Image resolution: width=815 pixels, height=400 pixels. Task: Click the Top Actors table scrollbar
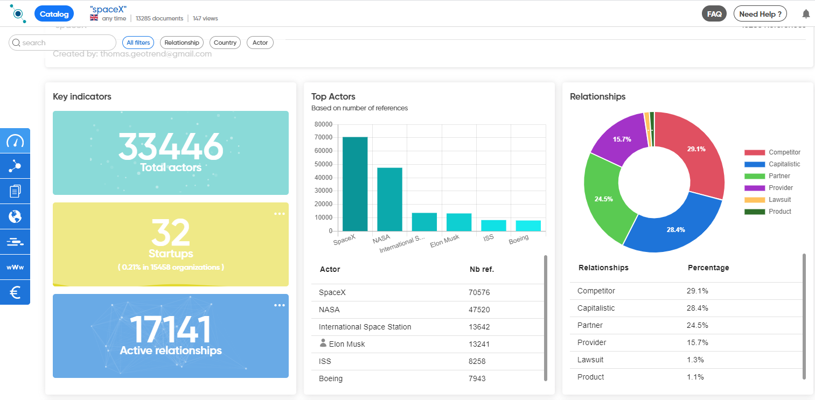pyautogui.click(x=546, y=318)
